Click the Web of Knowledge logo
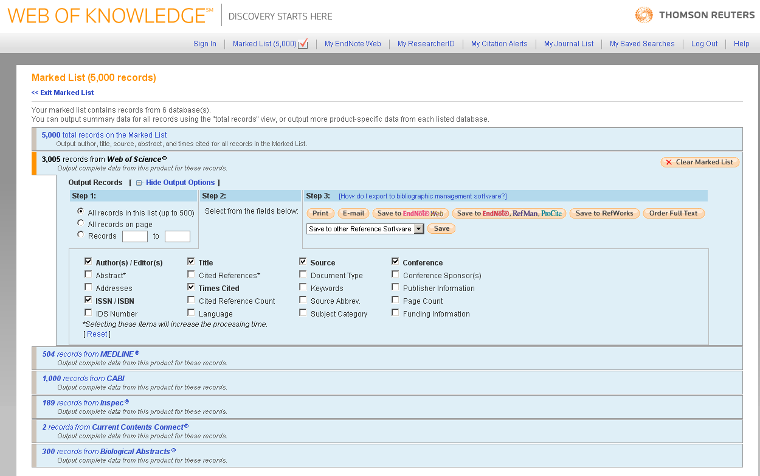This screenshot has width=760, height=476. [110, 16]
